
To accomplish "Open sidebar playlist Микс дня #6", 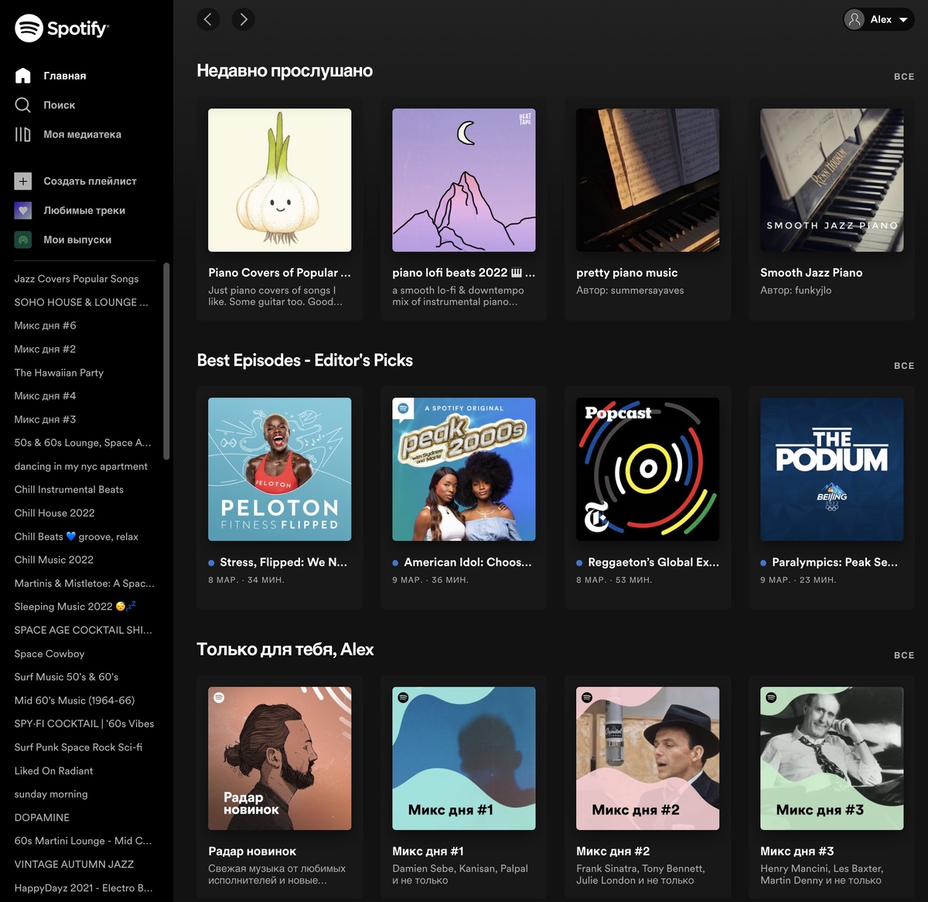I will [45, 325].
